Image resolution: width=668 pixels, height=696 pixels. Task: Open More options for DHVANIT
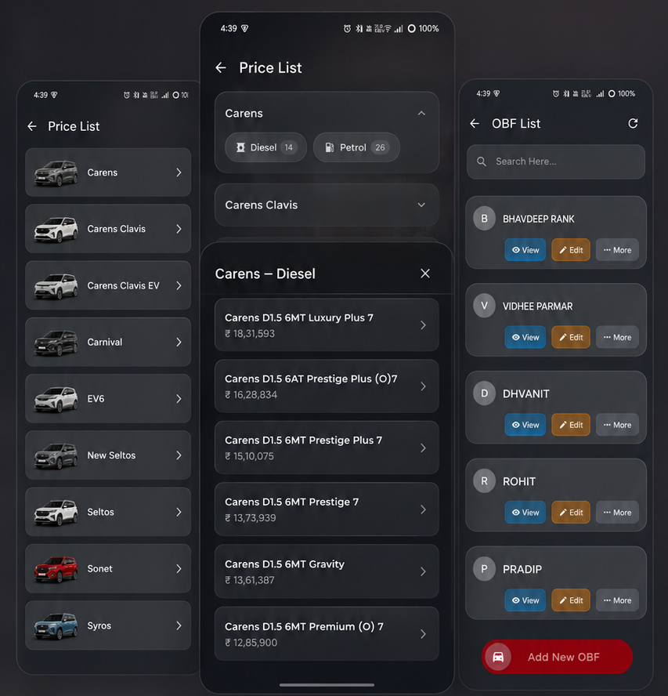(617, 425)
